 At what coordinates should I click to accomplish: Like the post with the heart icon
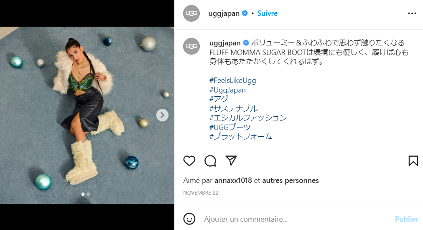(x=189, y=161)
